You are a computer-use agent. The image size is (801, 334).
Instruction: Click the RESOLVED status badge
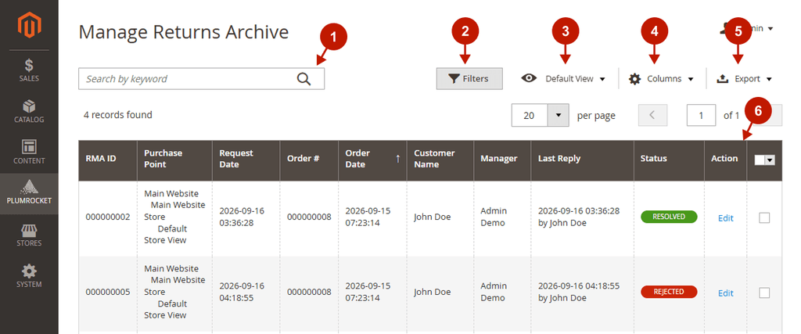tap(670, 217)
